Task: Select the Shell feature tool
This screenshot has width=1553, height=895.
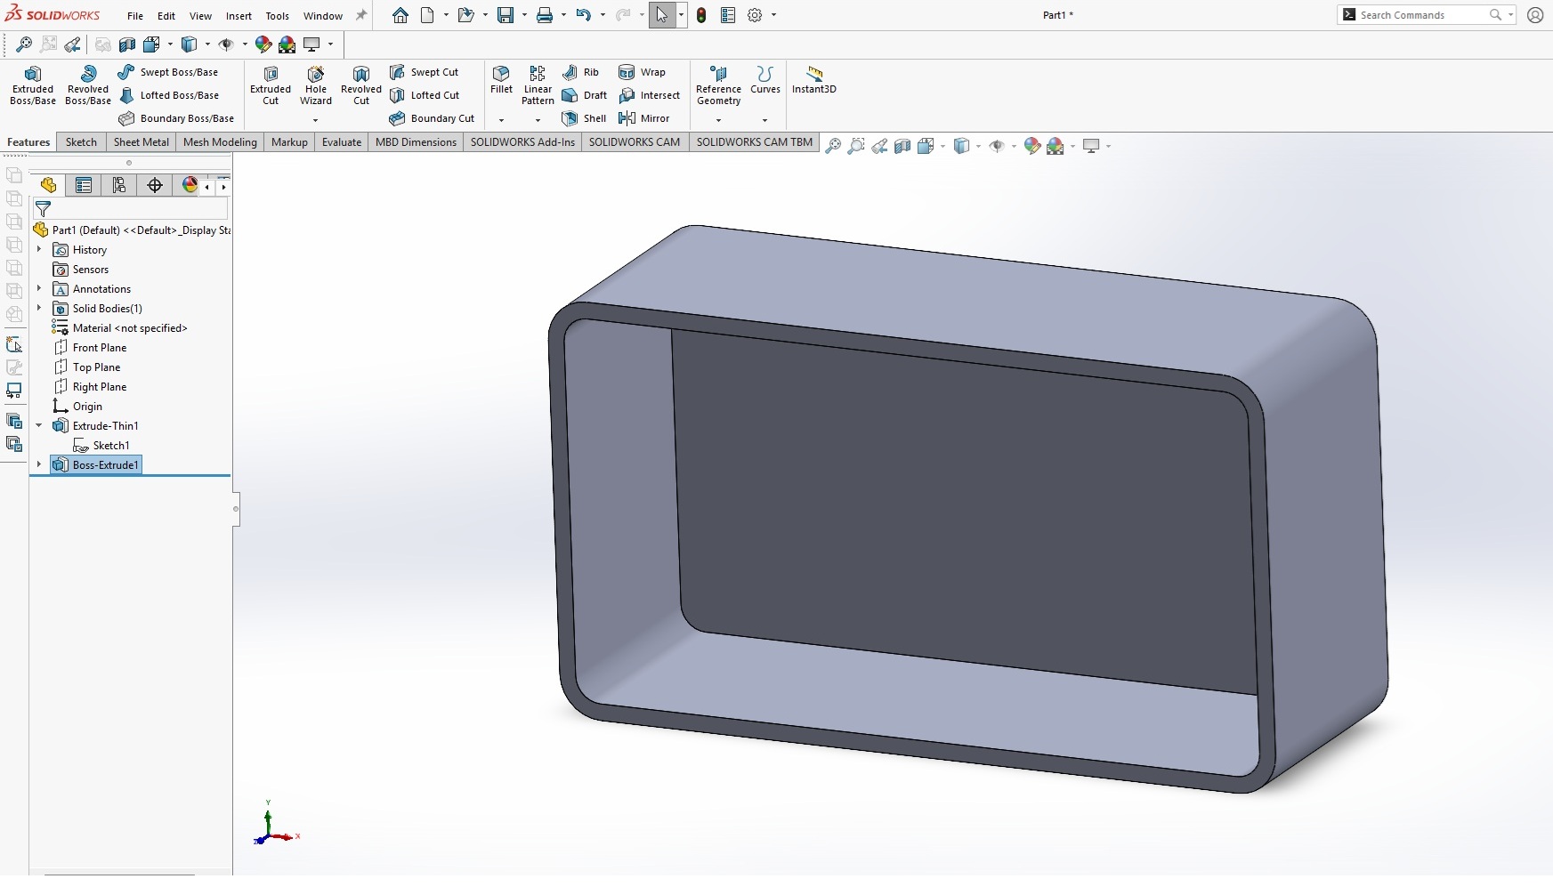Action: tap(585, 118)
